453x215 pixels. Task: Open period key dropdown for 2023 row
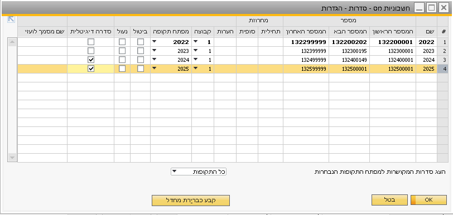155,51
